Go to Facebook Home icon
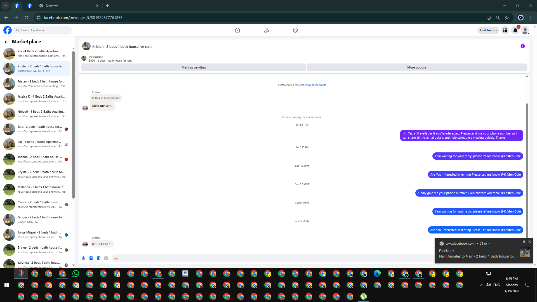 (x=237, y=30)
